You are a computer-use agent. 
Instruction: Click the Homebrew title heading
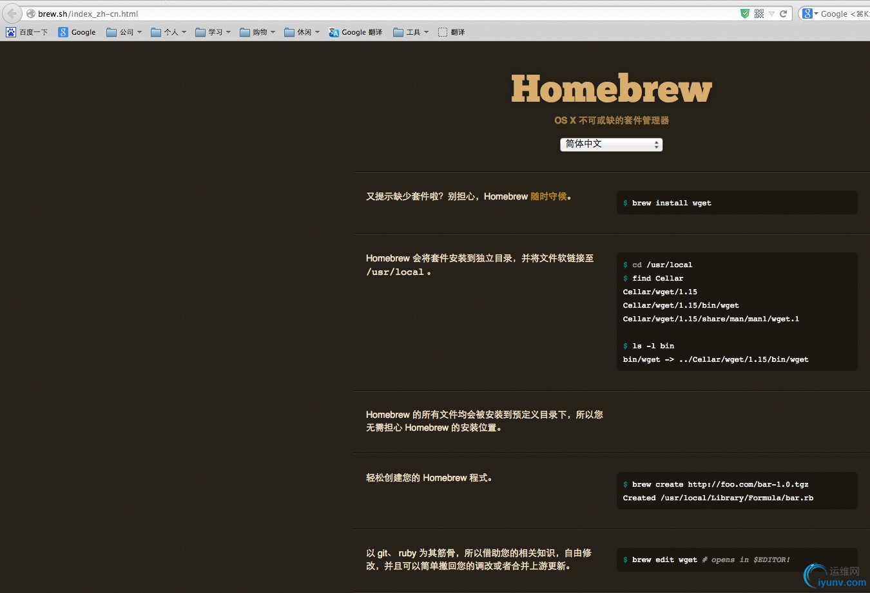[612, 89]
